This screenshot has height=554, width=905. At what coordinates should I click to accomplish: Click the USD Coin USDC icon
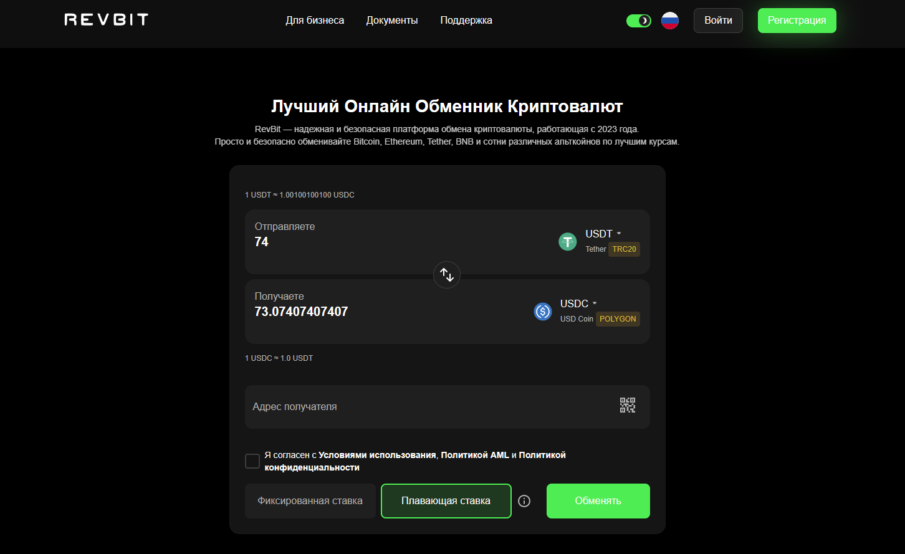(x=543, y=311)
